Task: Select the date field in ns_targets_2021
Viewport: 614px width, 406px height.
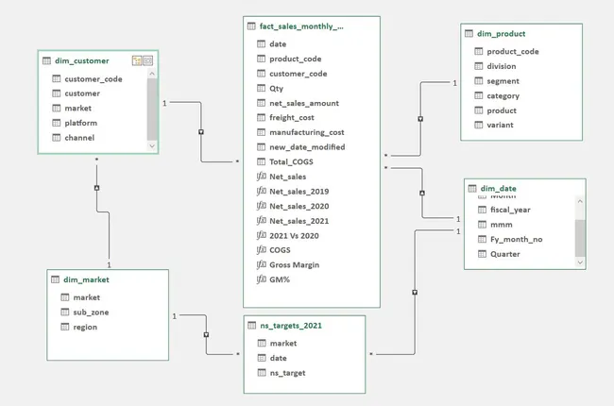Action: click(x=278, y=358)
